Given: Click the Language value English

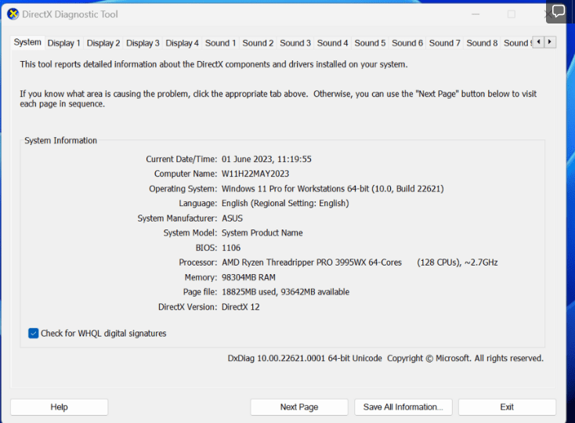Looking at the screenshot, I should pos(285,204).
